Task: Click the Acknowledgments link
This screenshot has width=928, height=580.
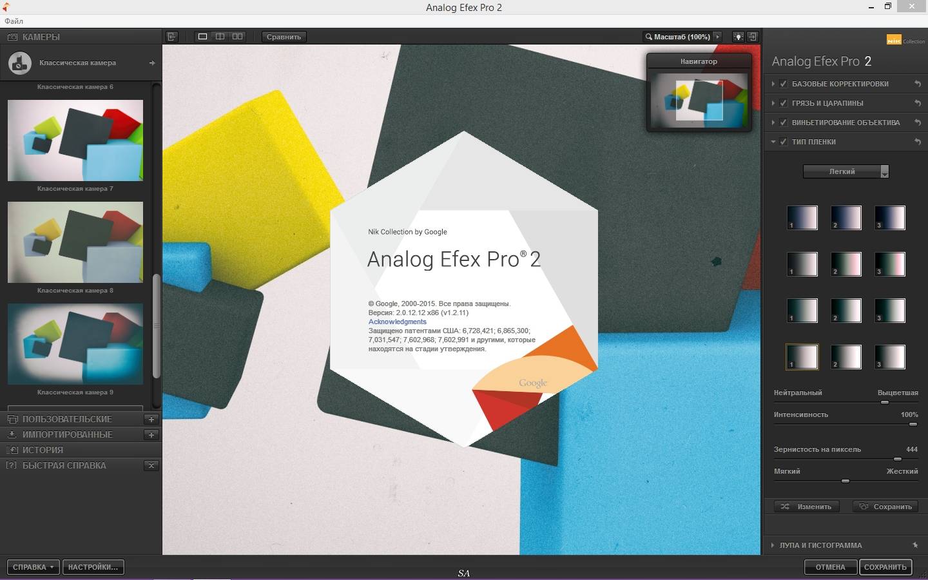Action: [397, 322]
